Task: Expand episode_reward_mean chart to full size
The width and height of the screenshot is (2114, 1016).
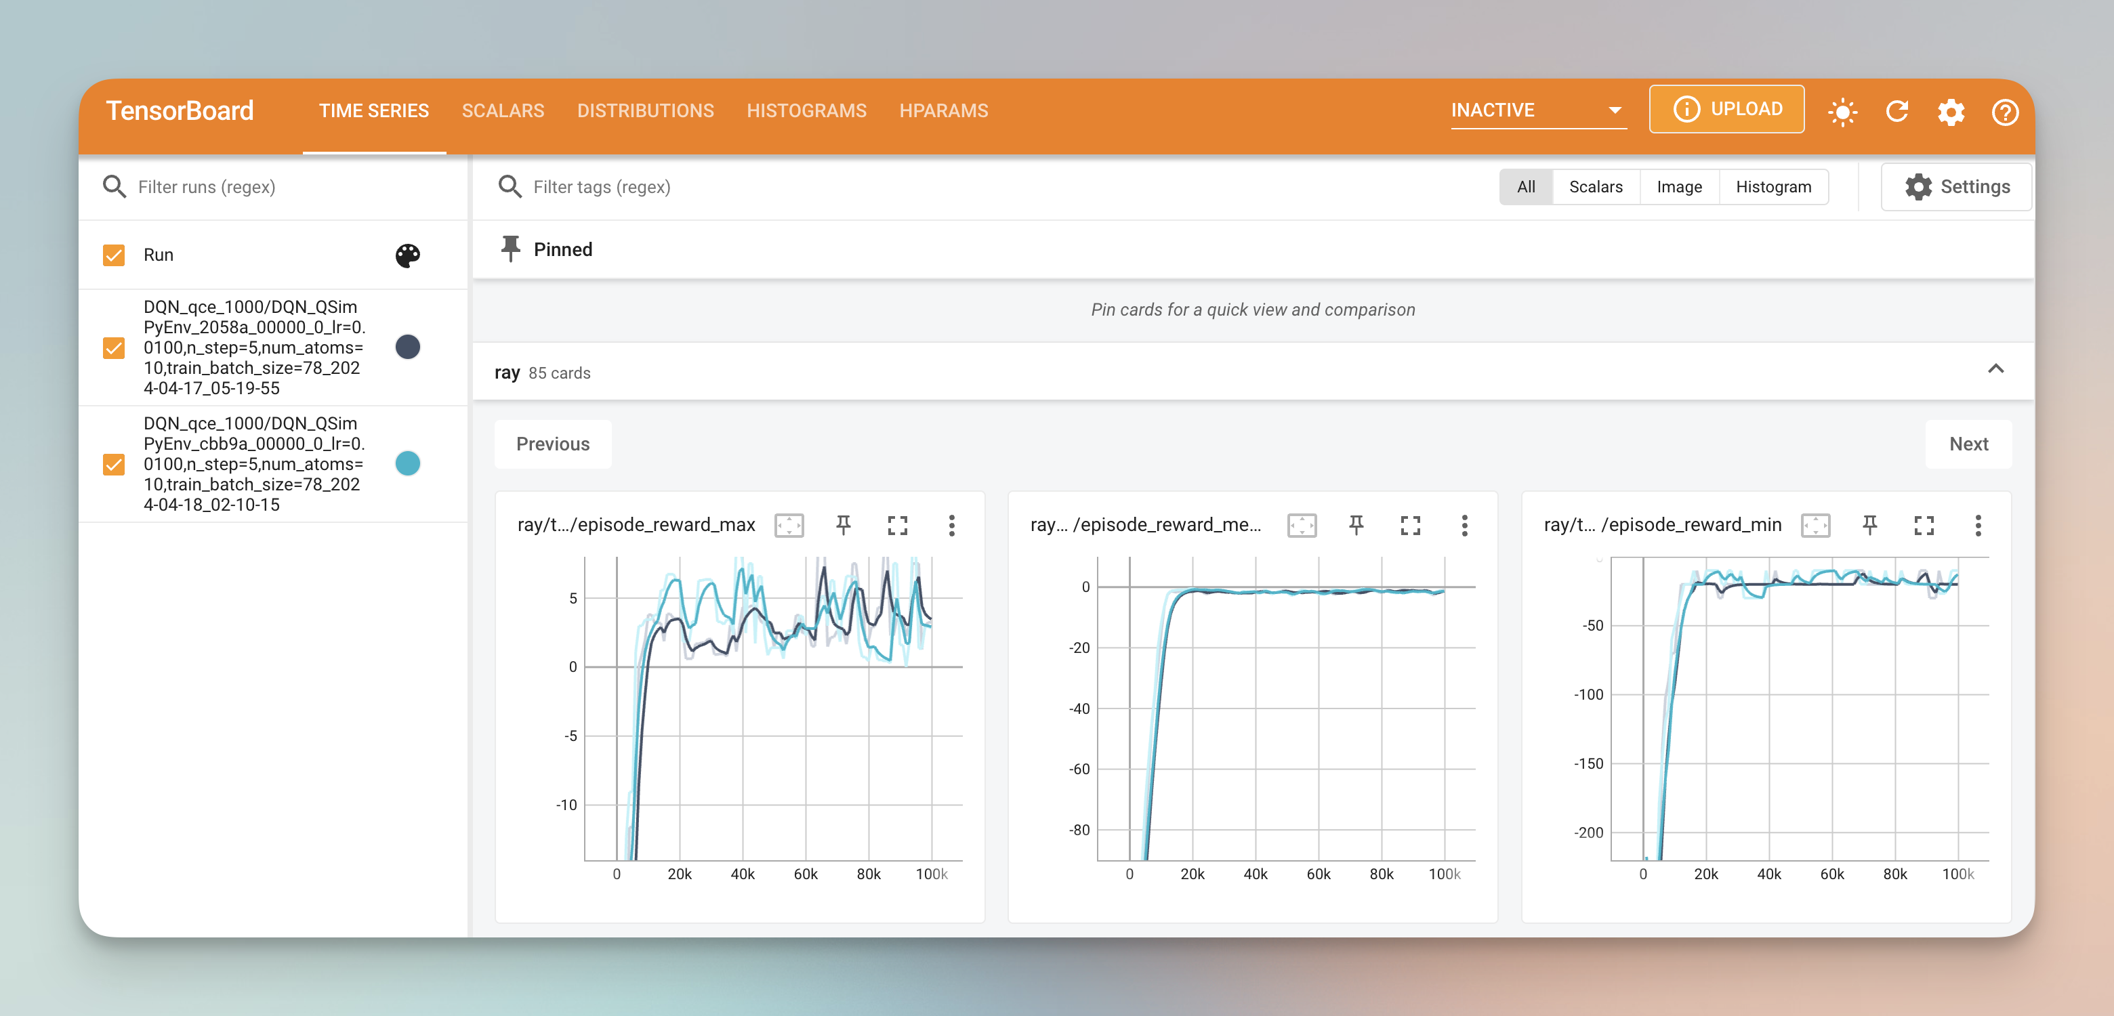Action: pyautogui.click(x=1410, y=525)
